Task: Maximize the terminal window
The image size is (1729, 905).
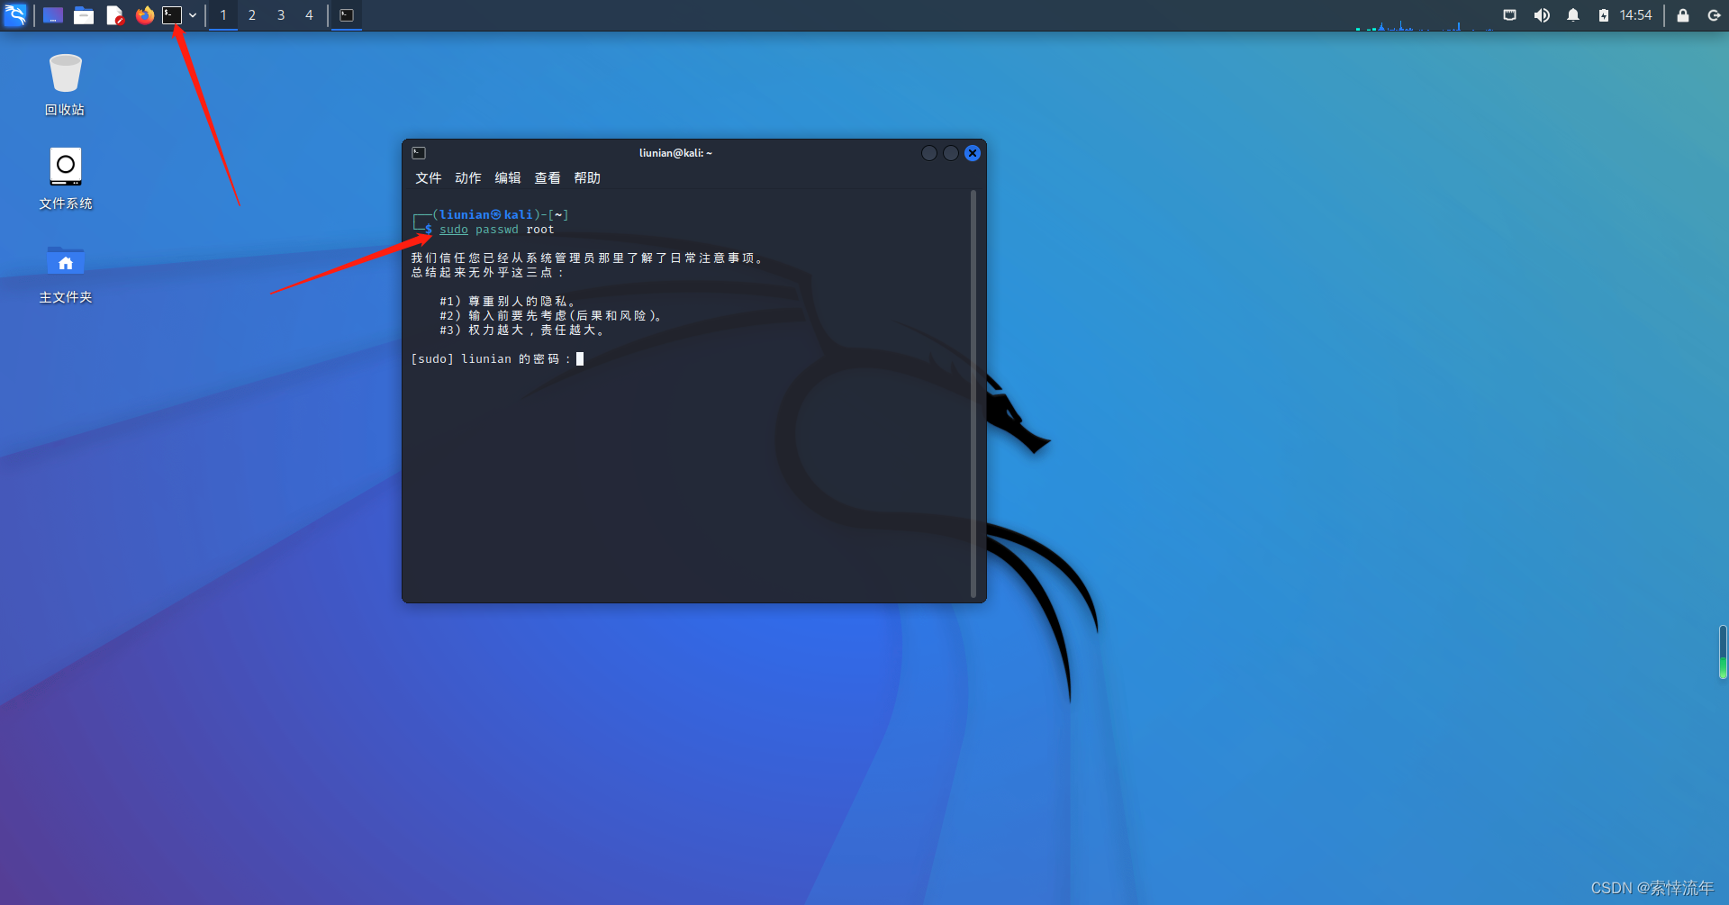Action: click(x=951, y=153)
